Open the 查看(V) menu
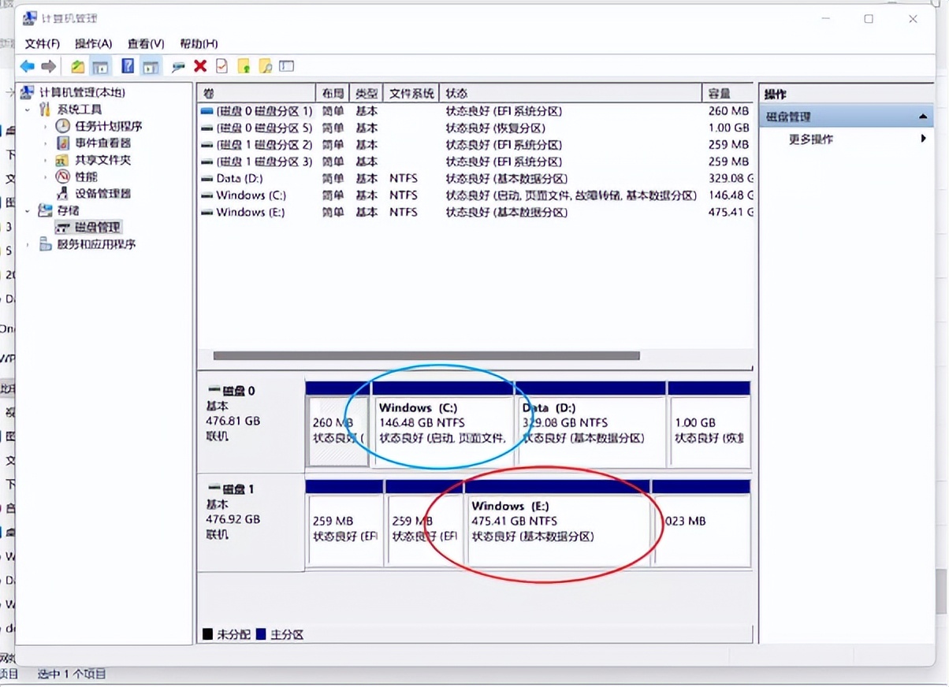 (146, 43)
